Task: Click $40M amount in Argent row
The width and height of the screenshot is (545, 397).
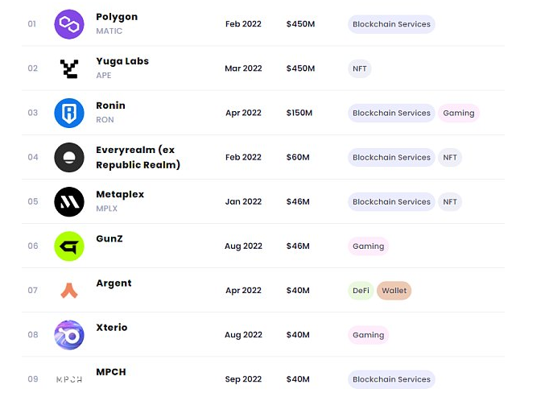Action: click(298, 291)
